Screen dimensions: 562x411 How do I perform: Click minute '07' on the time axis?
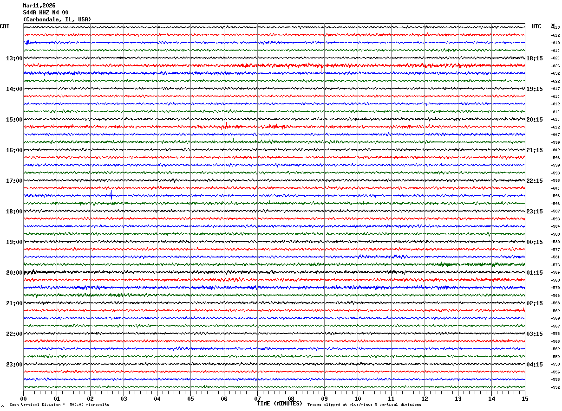point(257,398)
